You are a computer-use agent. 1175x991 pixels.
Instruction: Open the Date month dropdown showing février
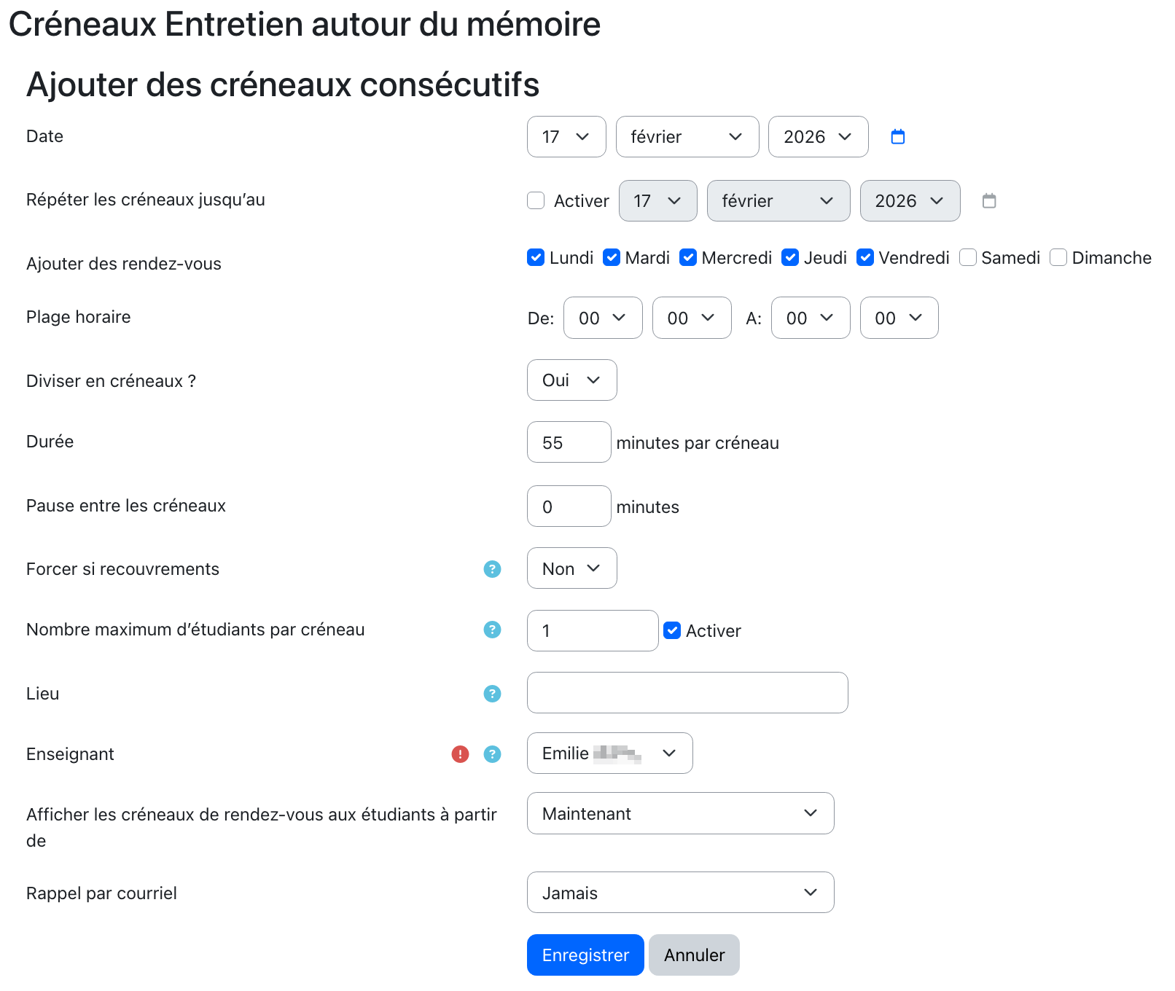[687, 137]
